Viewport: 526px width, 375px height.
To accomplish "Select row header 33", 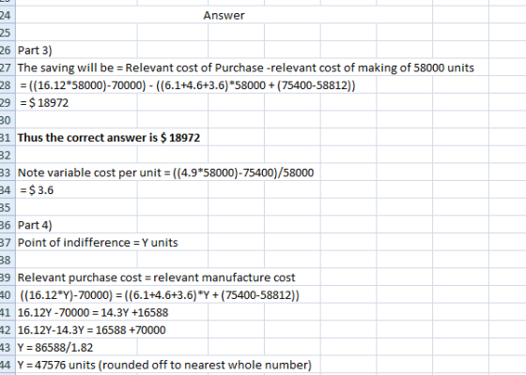I will (x=8, y=172).
